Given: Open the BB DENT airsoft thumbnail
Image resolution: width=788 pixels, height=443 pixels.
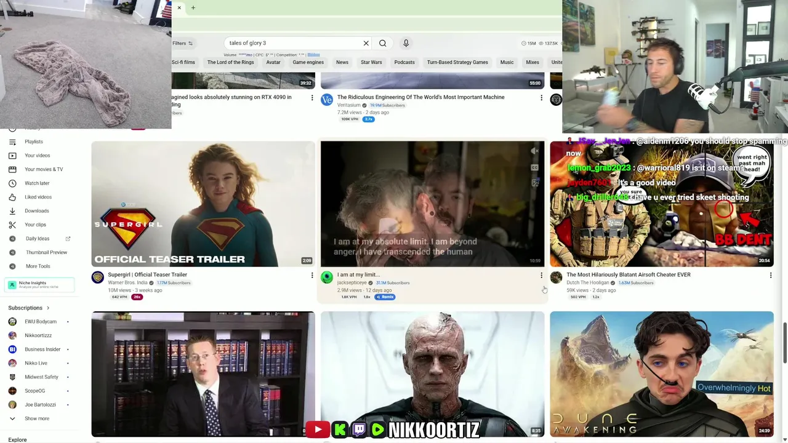Looking at the screenshot, I should tap(662, 204).
